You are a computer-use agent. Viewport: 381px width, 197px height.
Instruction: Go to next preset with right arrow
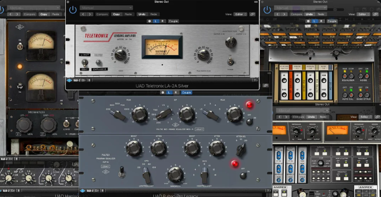click(90, 14)
